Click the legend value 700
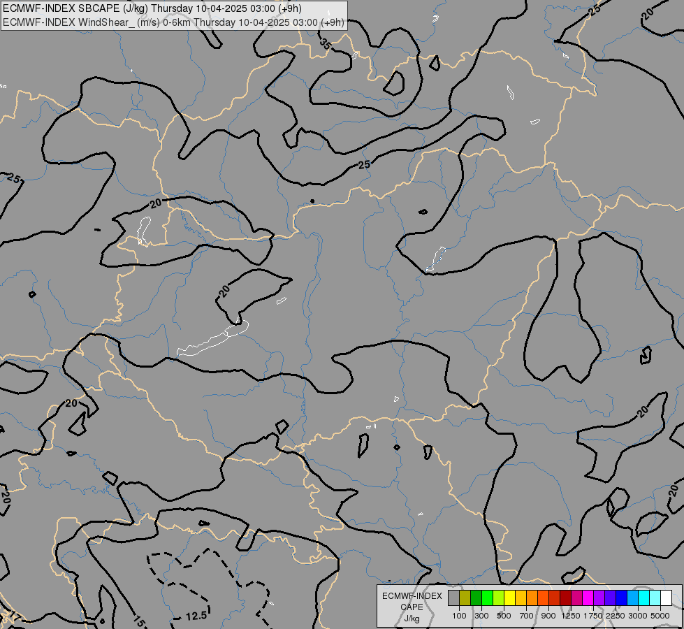This screenshot has width=684, height=629. [527, 616]
